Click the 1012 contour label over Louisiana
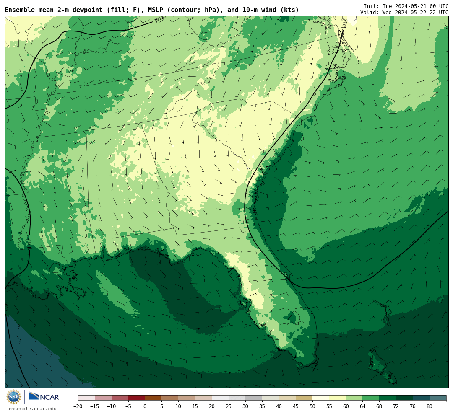453x414 pixels. coord(29,243)
